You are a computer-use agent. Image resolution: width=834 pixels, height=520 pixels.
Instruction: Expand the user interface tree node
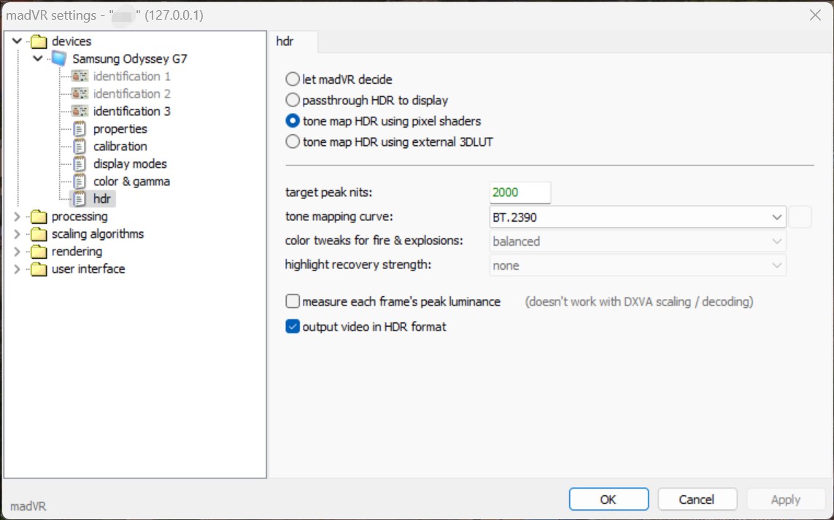(x=18, y=269)
